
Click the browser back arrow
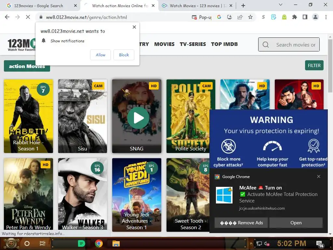[x=7, y=17]
